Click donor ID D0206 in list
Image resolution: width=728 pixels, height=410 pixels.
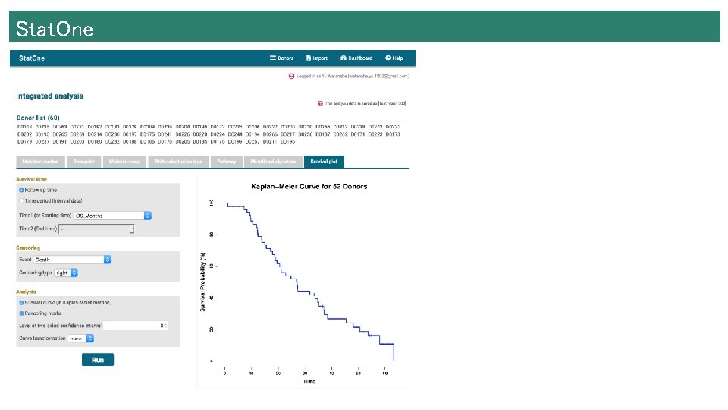[x=253, y=127]
